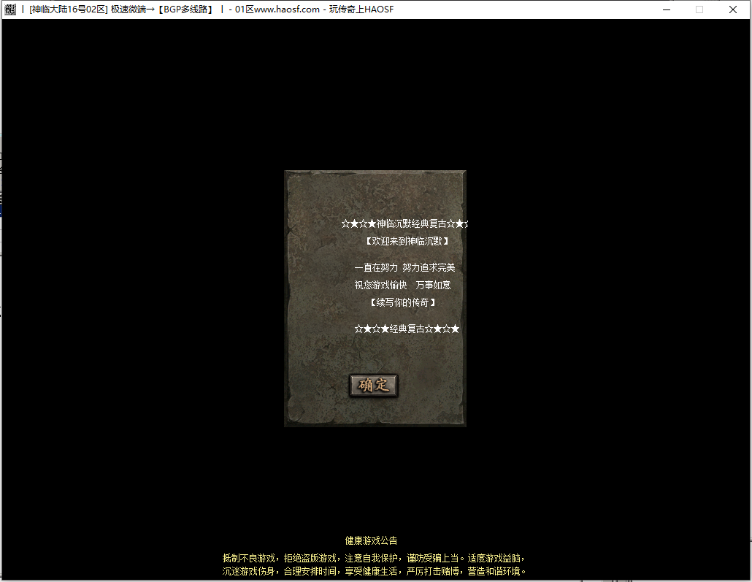Minimize the game client window
The width and height of the screenshot is (752, 582).
click(666, 9)
